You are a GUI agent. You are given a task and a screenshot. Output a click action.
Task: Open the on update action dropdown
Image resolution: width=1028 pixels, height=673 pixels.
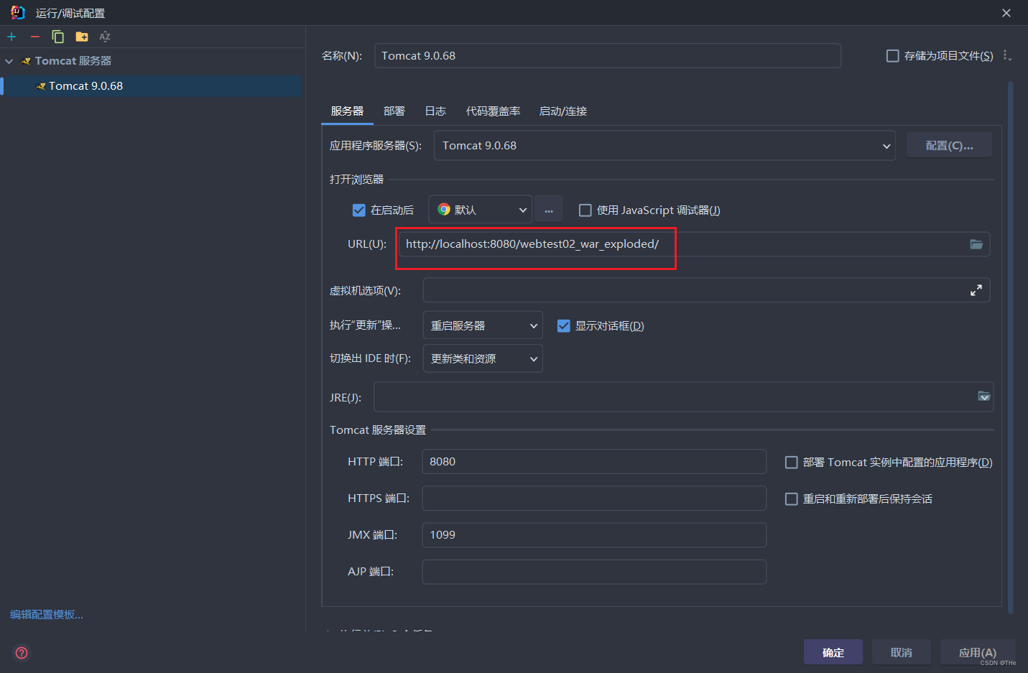pos(483,325)
